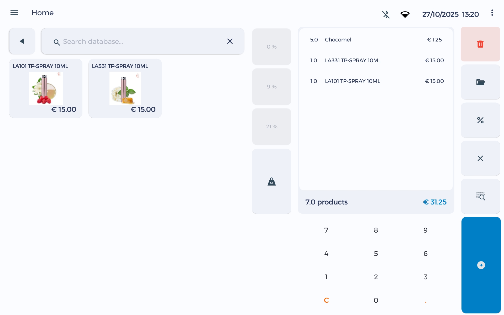Click the Bluetooth disabled status icon
This screenshot has width=504, height=315.
(386, 14)
